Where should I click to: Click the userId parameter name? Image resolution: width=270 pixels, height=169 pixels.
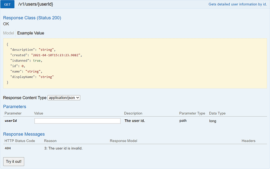coord(11,120)
